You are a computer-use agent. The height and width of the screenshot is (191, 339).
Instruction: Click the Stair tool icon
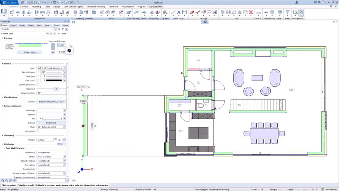click(x=128, y=13)
